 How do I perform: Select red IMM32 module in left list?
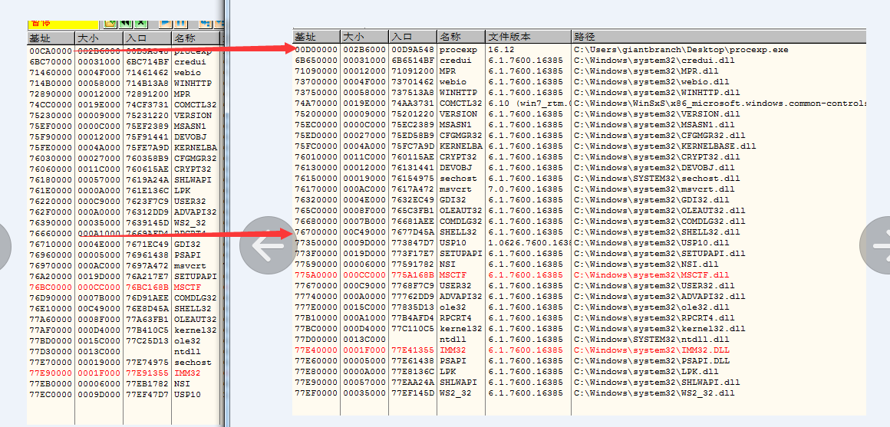(x=186, y=373)
